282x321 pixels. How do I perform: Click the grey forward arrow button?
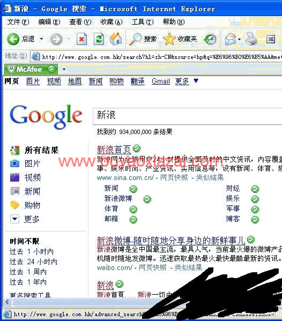pos(56,39)
